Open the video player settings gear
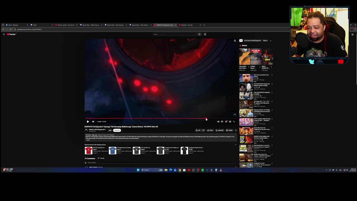 (x=226, y=121)
